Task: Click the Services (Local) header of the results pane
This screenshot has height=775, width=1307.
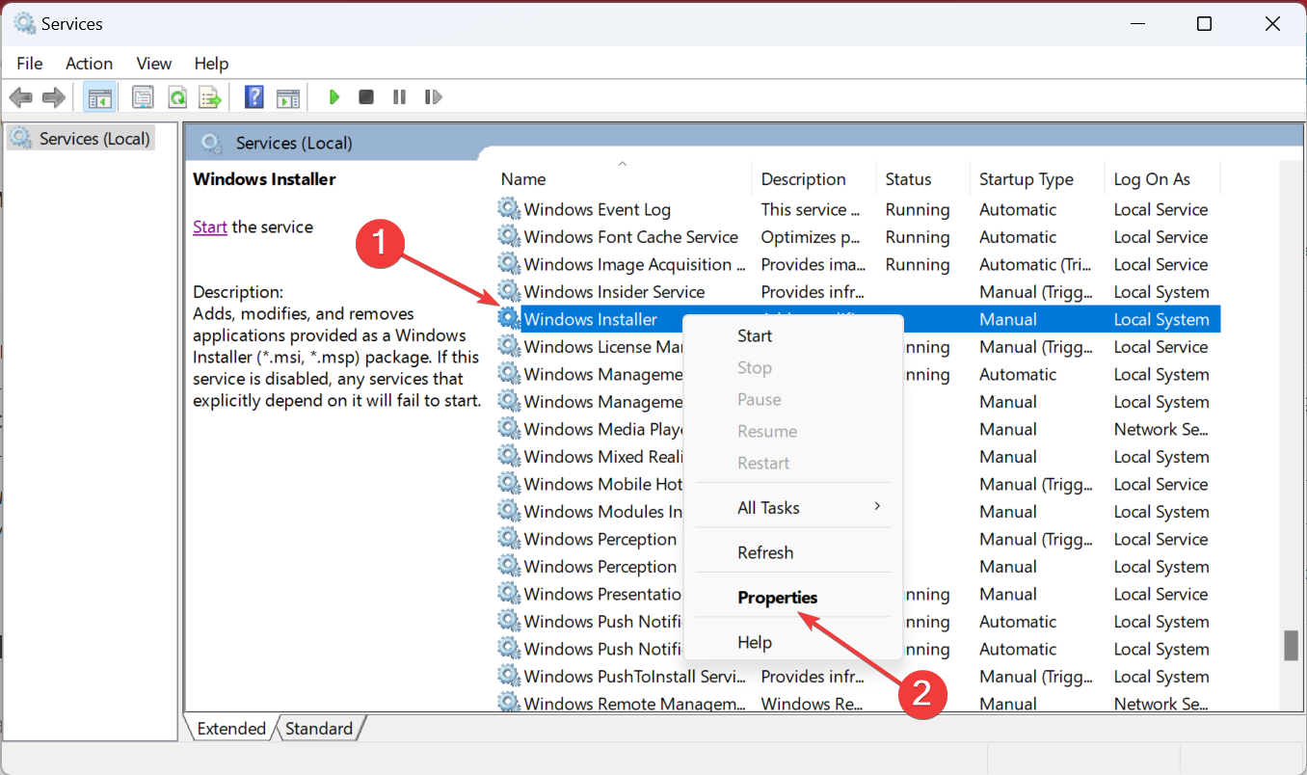Action: click(294, 143)
